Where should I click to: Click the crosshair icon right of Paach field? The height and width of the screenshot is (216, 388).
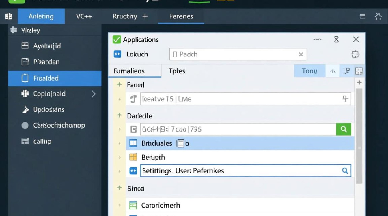355,54
